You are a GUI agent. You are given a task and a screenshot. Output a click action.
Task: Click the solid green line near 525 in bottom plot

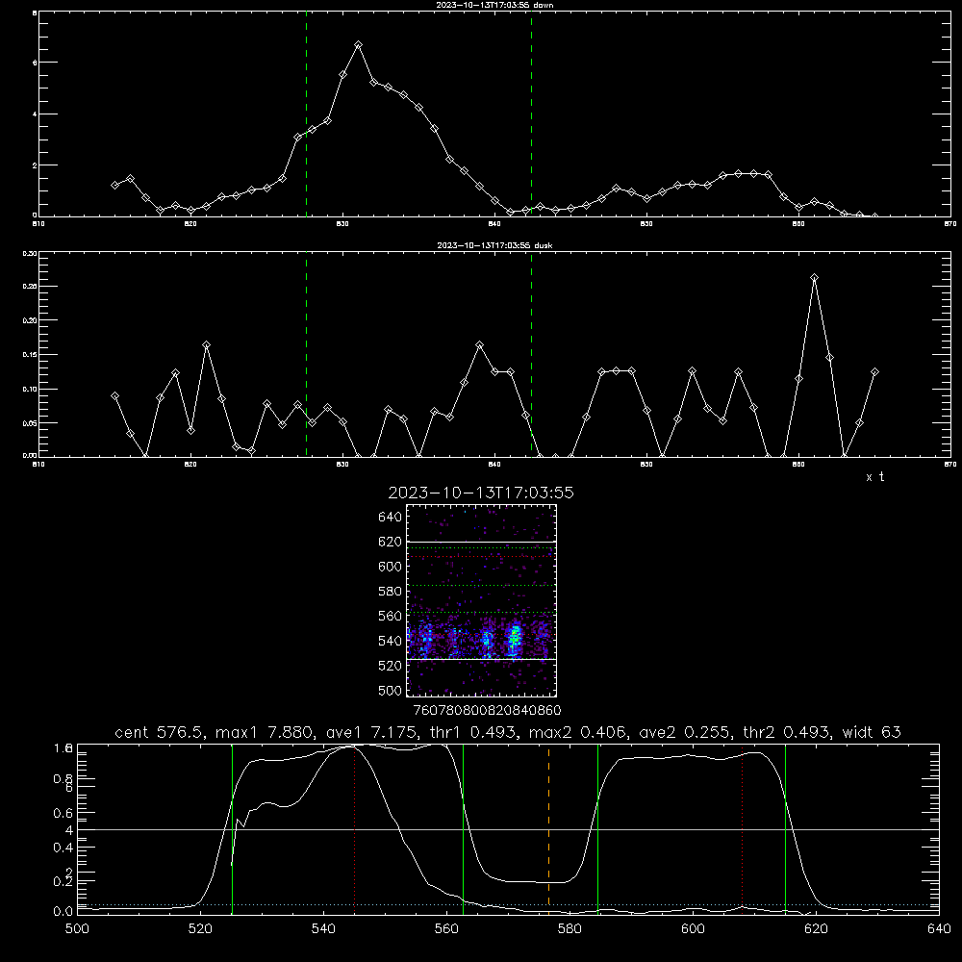[232, 829]
